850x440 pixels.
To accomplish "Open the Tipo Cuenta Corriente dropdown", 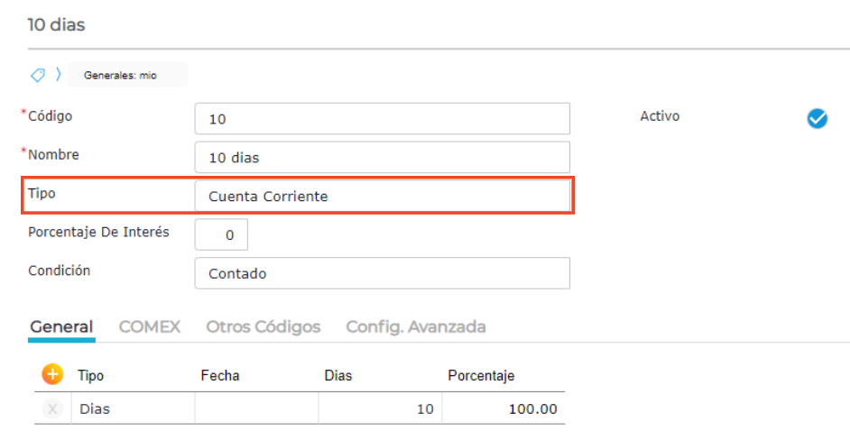I will click(x=382, y=196).
